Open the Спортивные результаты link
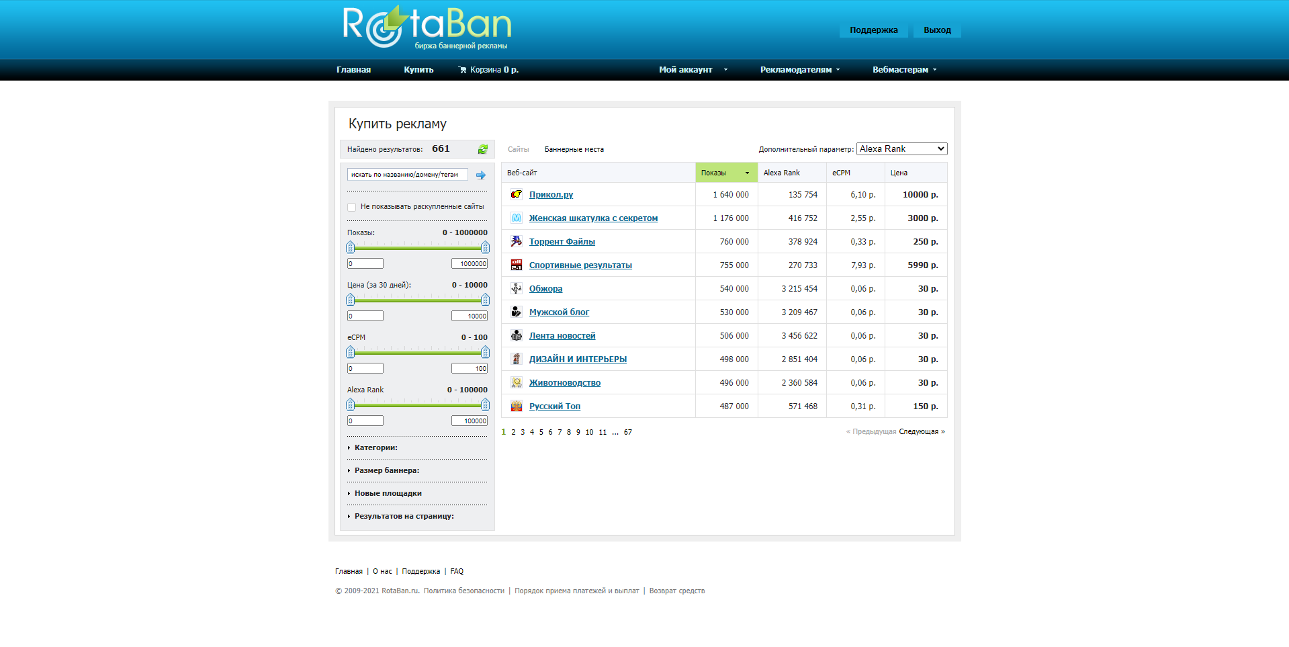 click(x=580, y=265)
